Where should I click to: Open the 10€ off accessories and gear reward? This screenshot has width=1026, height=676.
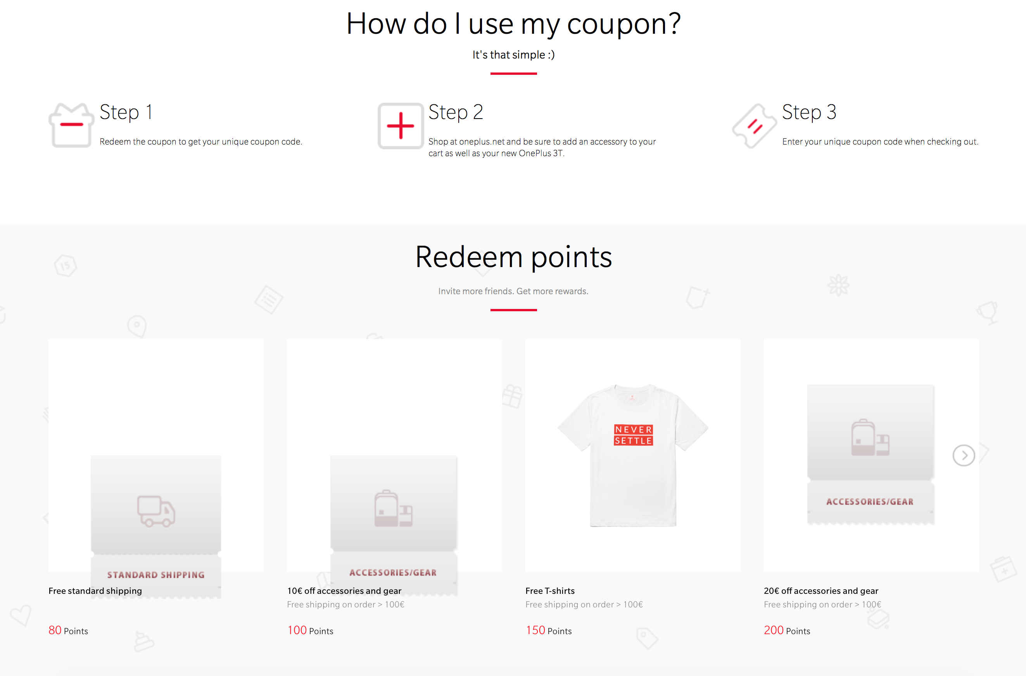coord(344,591)
